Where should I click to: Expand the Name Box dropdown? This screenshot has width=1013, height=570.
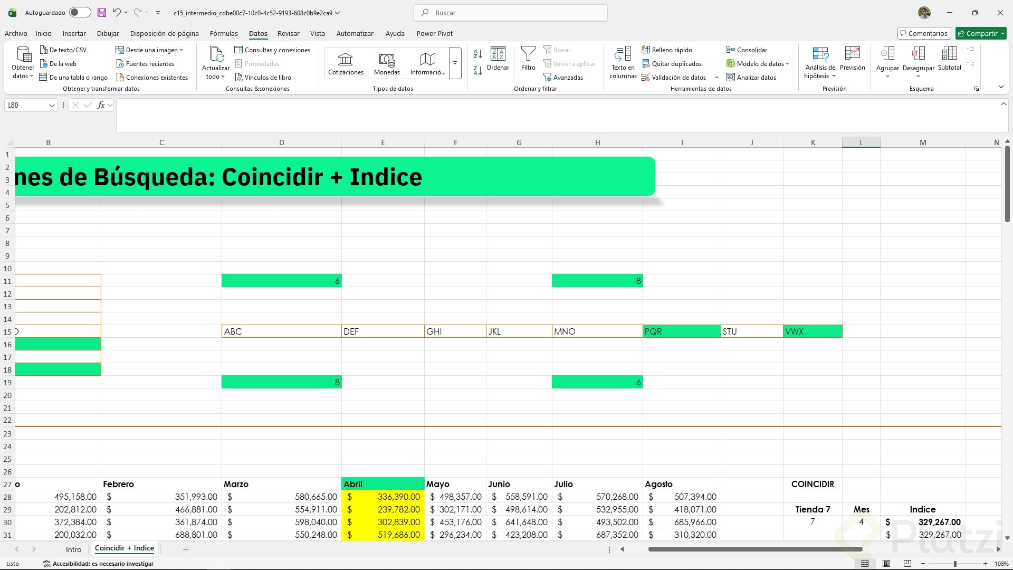[52, 106]
